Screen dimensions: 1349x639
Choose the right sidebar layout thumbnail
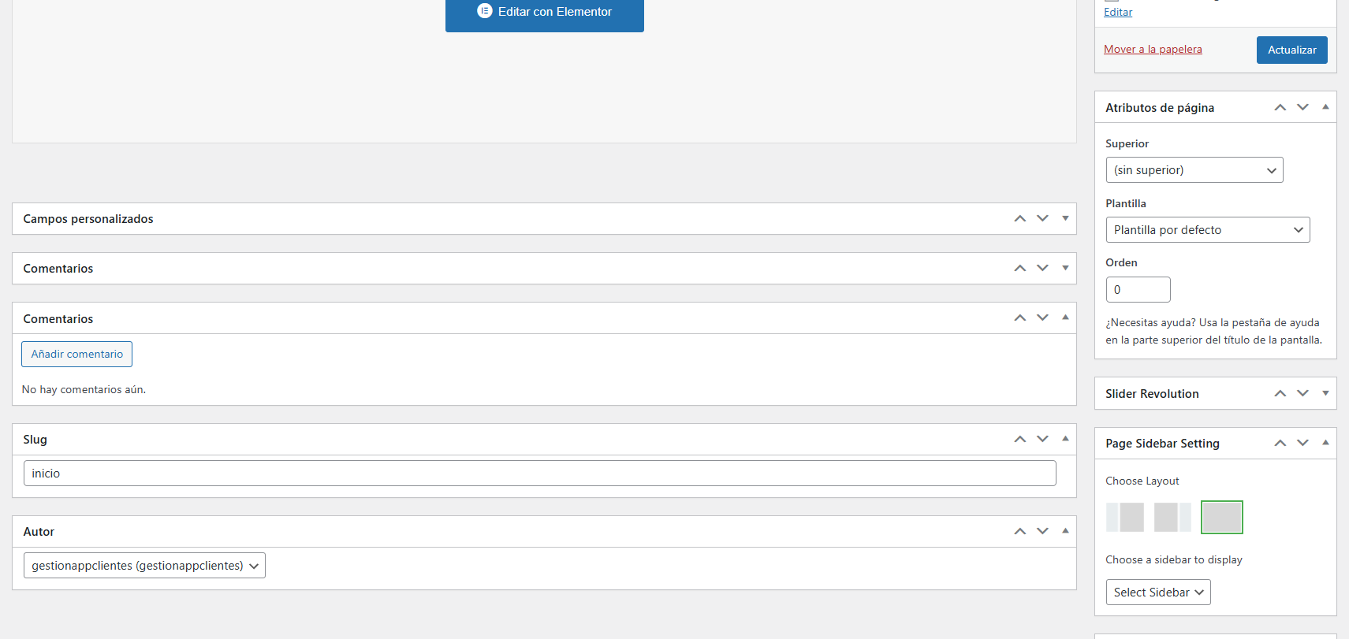point(1172,518)
